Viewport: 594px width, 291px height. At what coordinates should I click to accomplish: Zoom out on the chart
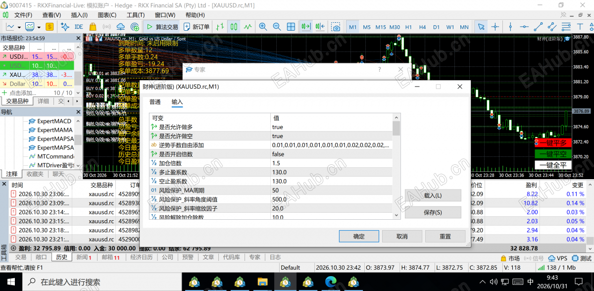(x=277, y=27)
